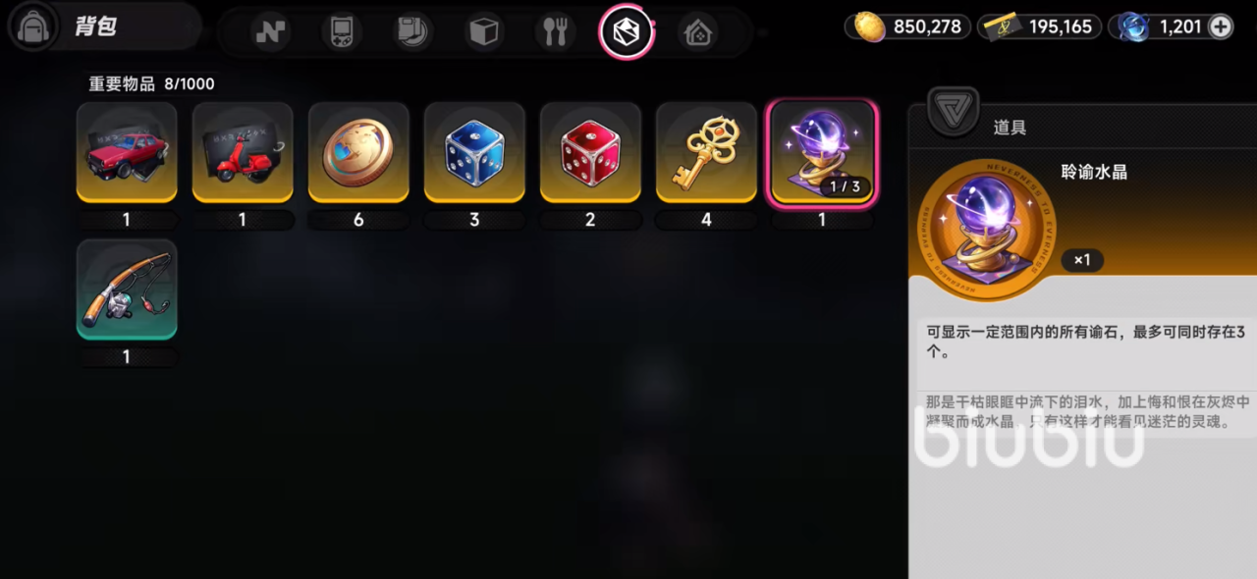Open the house furniture category tab
Screen dimensions: 1257x579
point(698,32)
